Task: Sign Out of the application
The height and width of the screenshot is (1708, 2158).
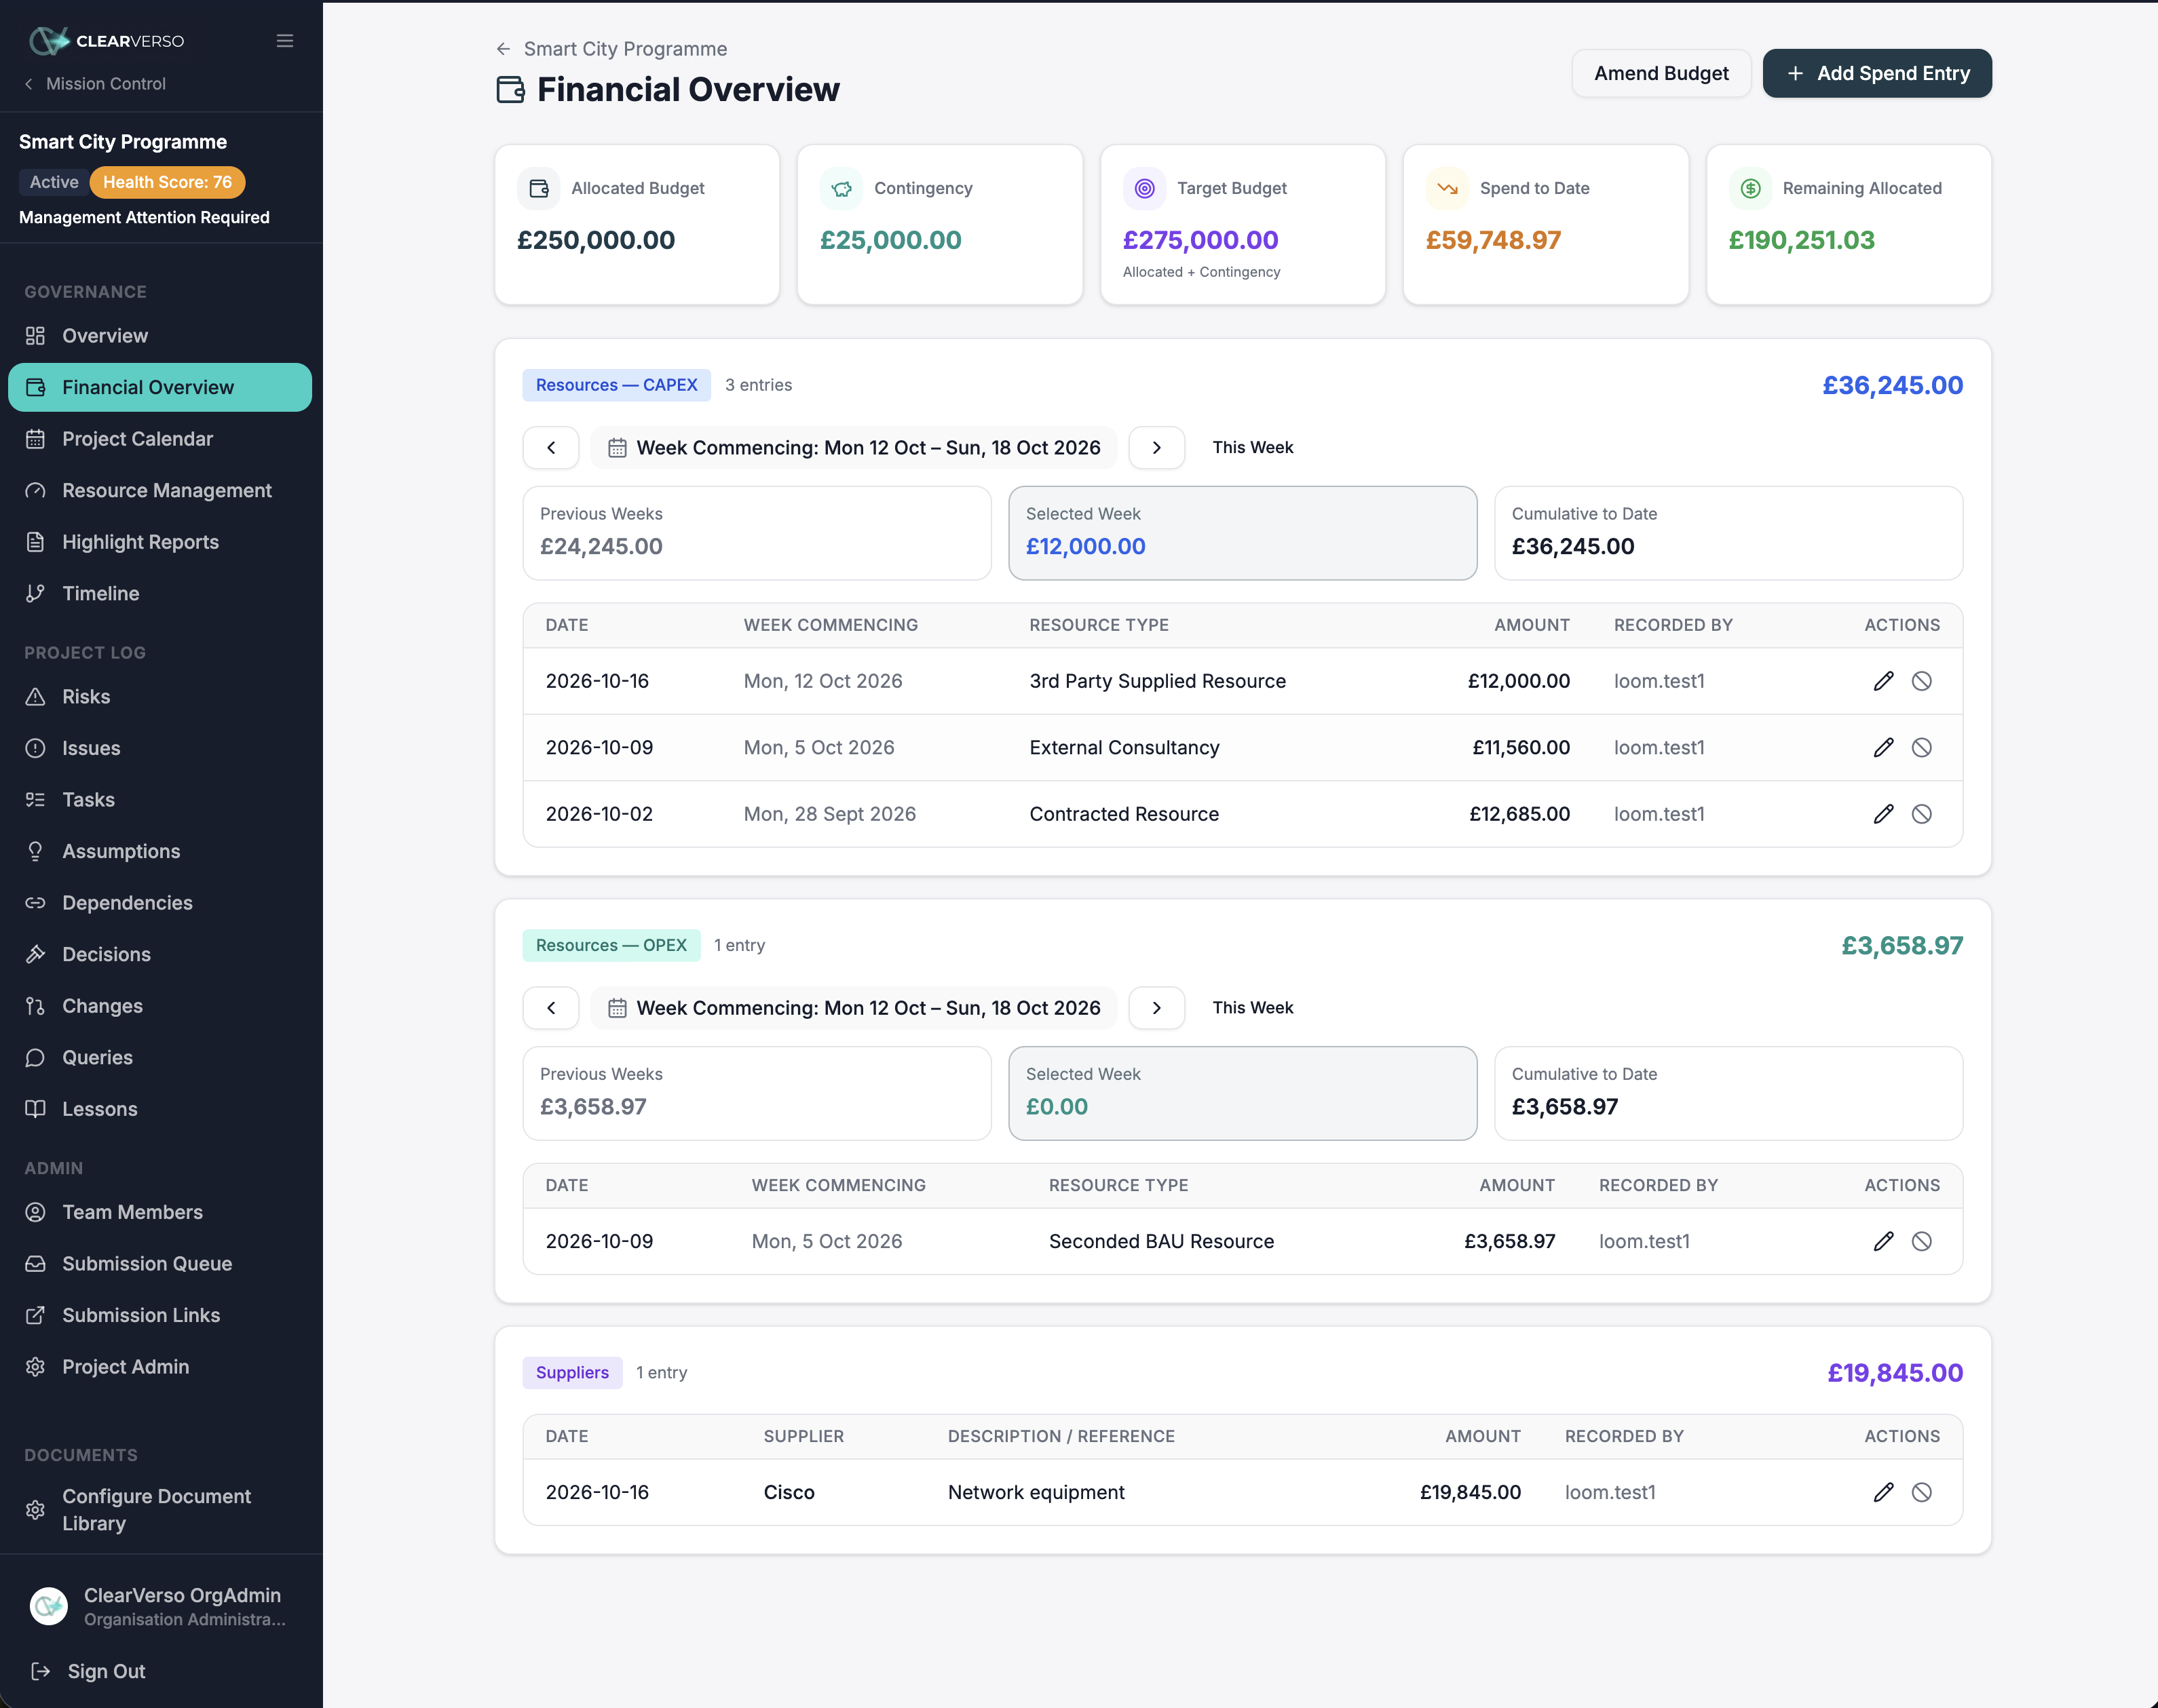Action: (89, 1671)
